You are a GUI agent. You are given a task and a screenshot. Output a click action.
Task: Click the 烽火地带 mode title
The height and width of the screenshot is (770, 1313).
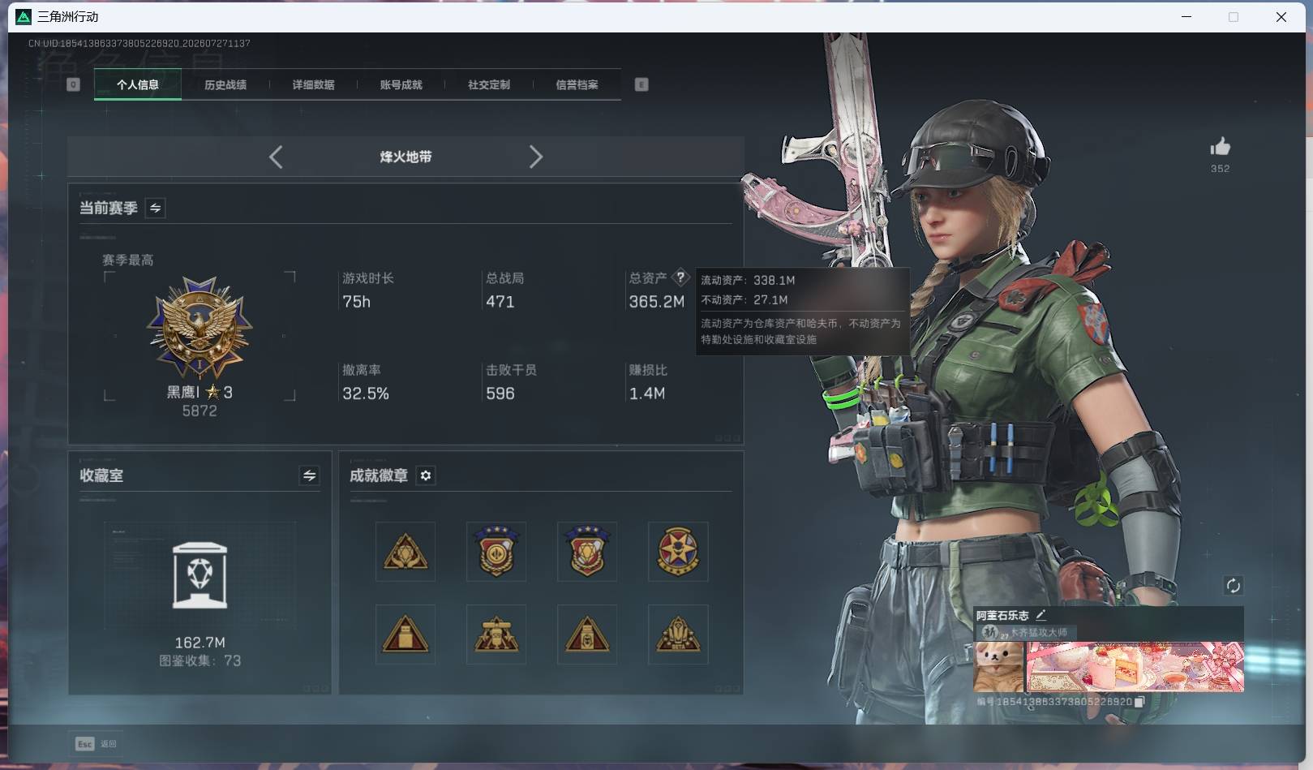(x=405, y=157)
